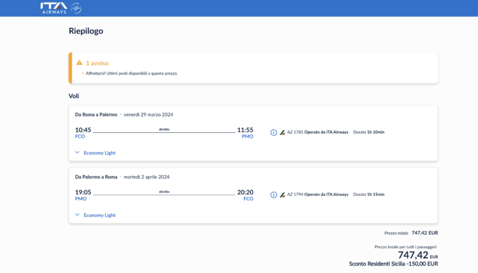This screenshot has height=273, width=478.
Task: Click "AZ 1794 Operato da ITA Airways" text
Action: tap(317, 195)
